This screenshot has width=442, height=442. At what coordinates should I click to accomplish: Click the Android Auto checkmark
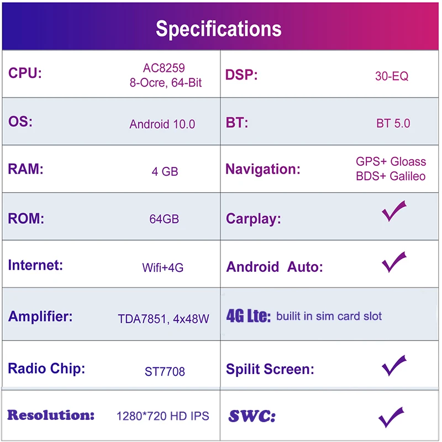click(393, 262)
